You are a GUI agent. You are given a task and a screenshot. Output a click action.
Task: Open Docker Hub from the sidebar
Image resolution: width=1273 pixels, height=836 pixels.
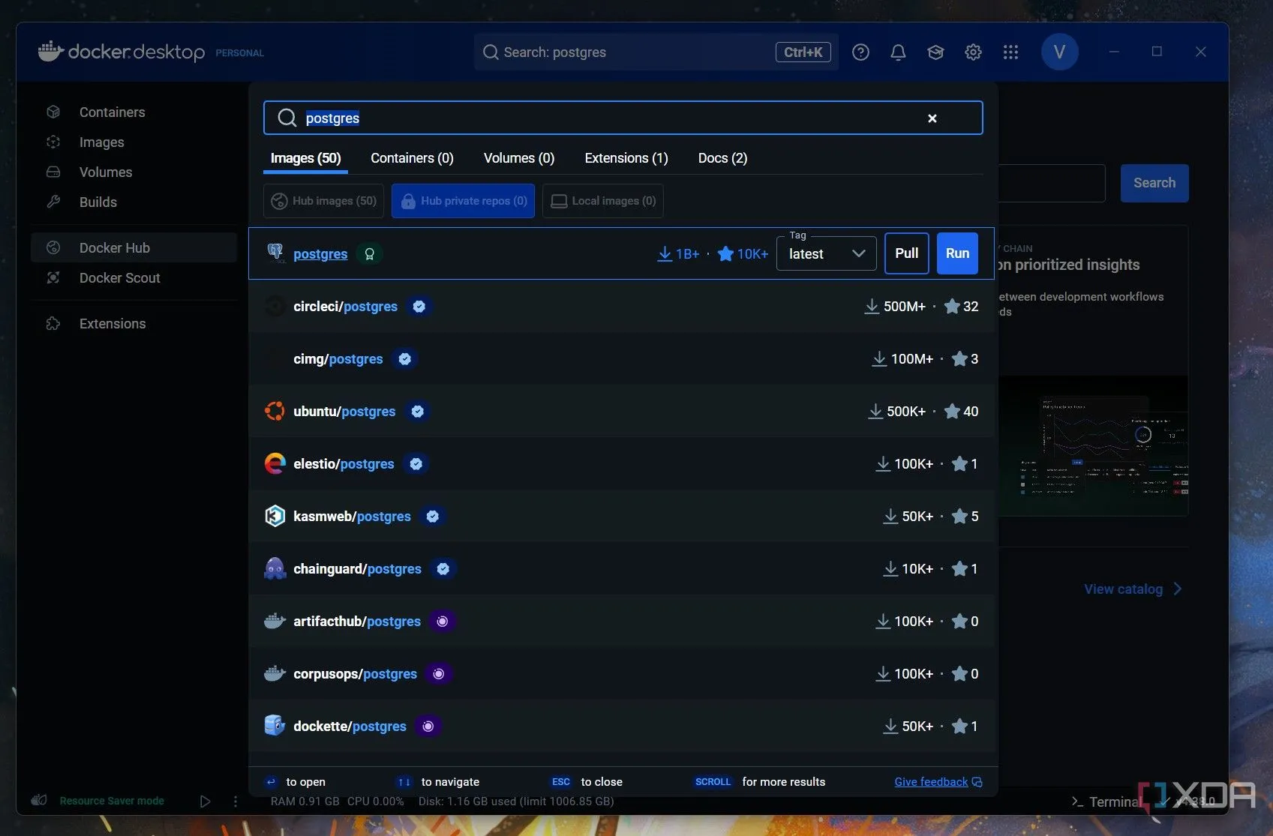click(x=114, y=247)
